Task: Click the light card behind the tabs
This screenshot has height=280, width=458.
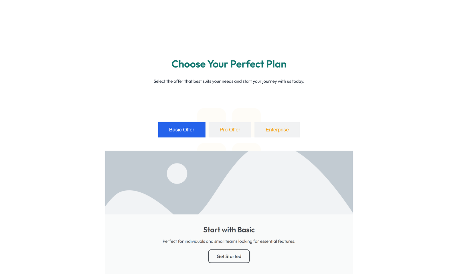Action: 212,115
